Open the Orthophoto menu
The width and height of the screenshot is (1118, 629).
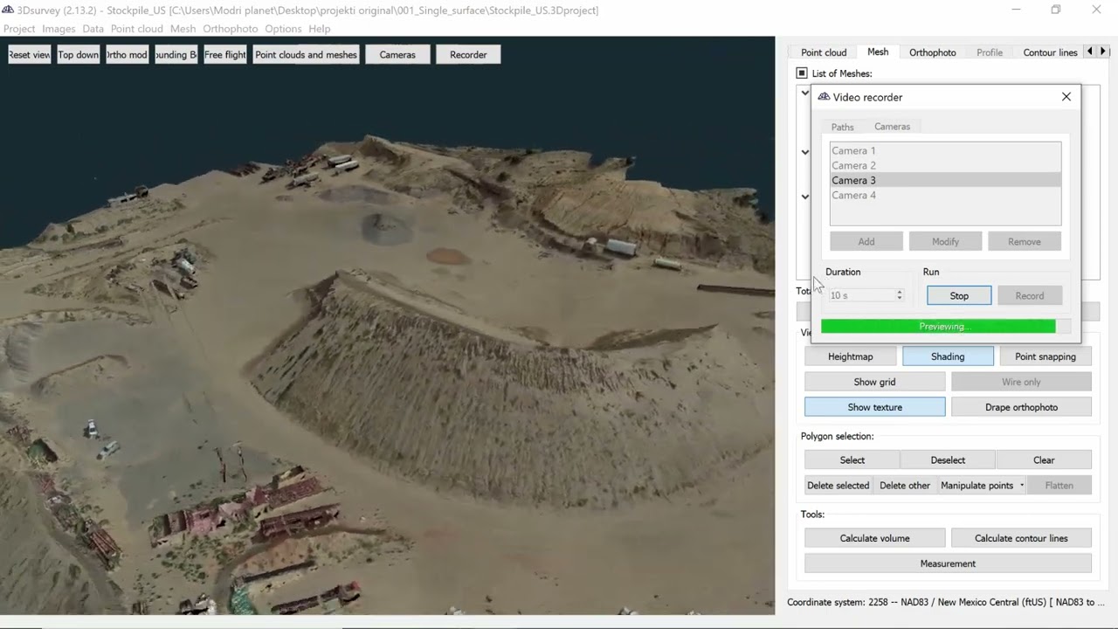tap(230, 29)
